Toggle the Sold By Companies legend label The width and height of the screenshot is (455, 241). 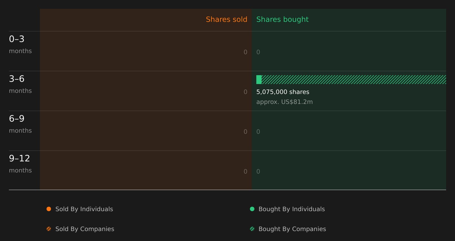tap(85, 229)
